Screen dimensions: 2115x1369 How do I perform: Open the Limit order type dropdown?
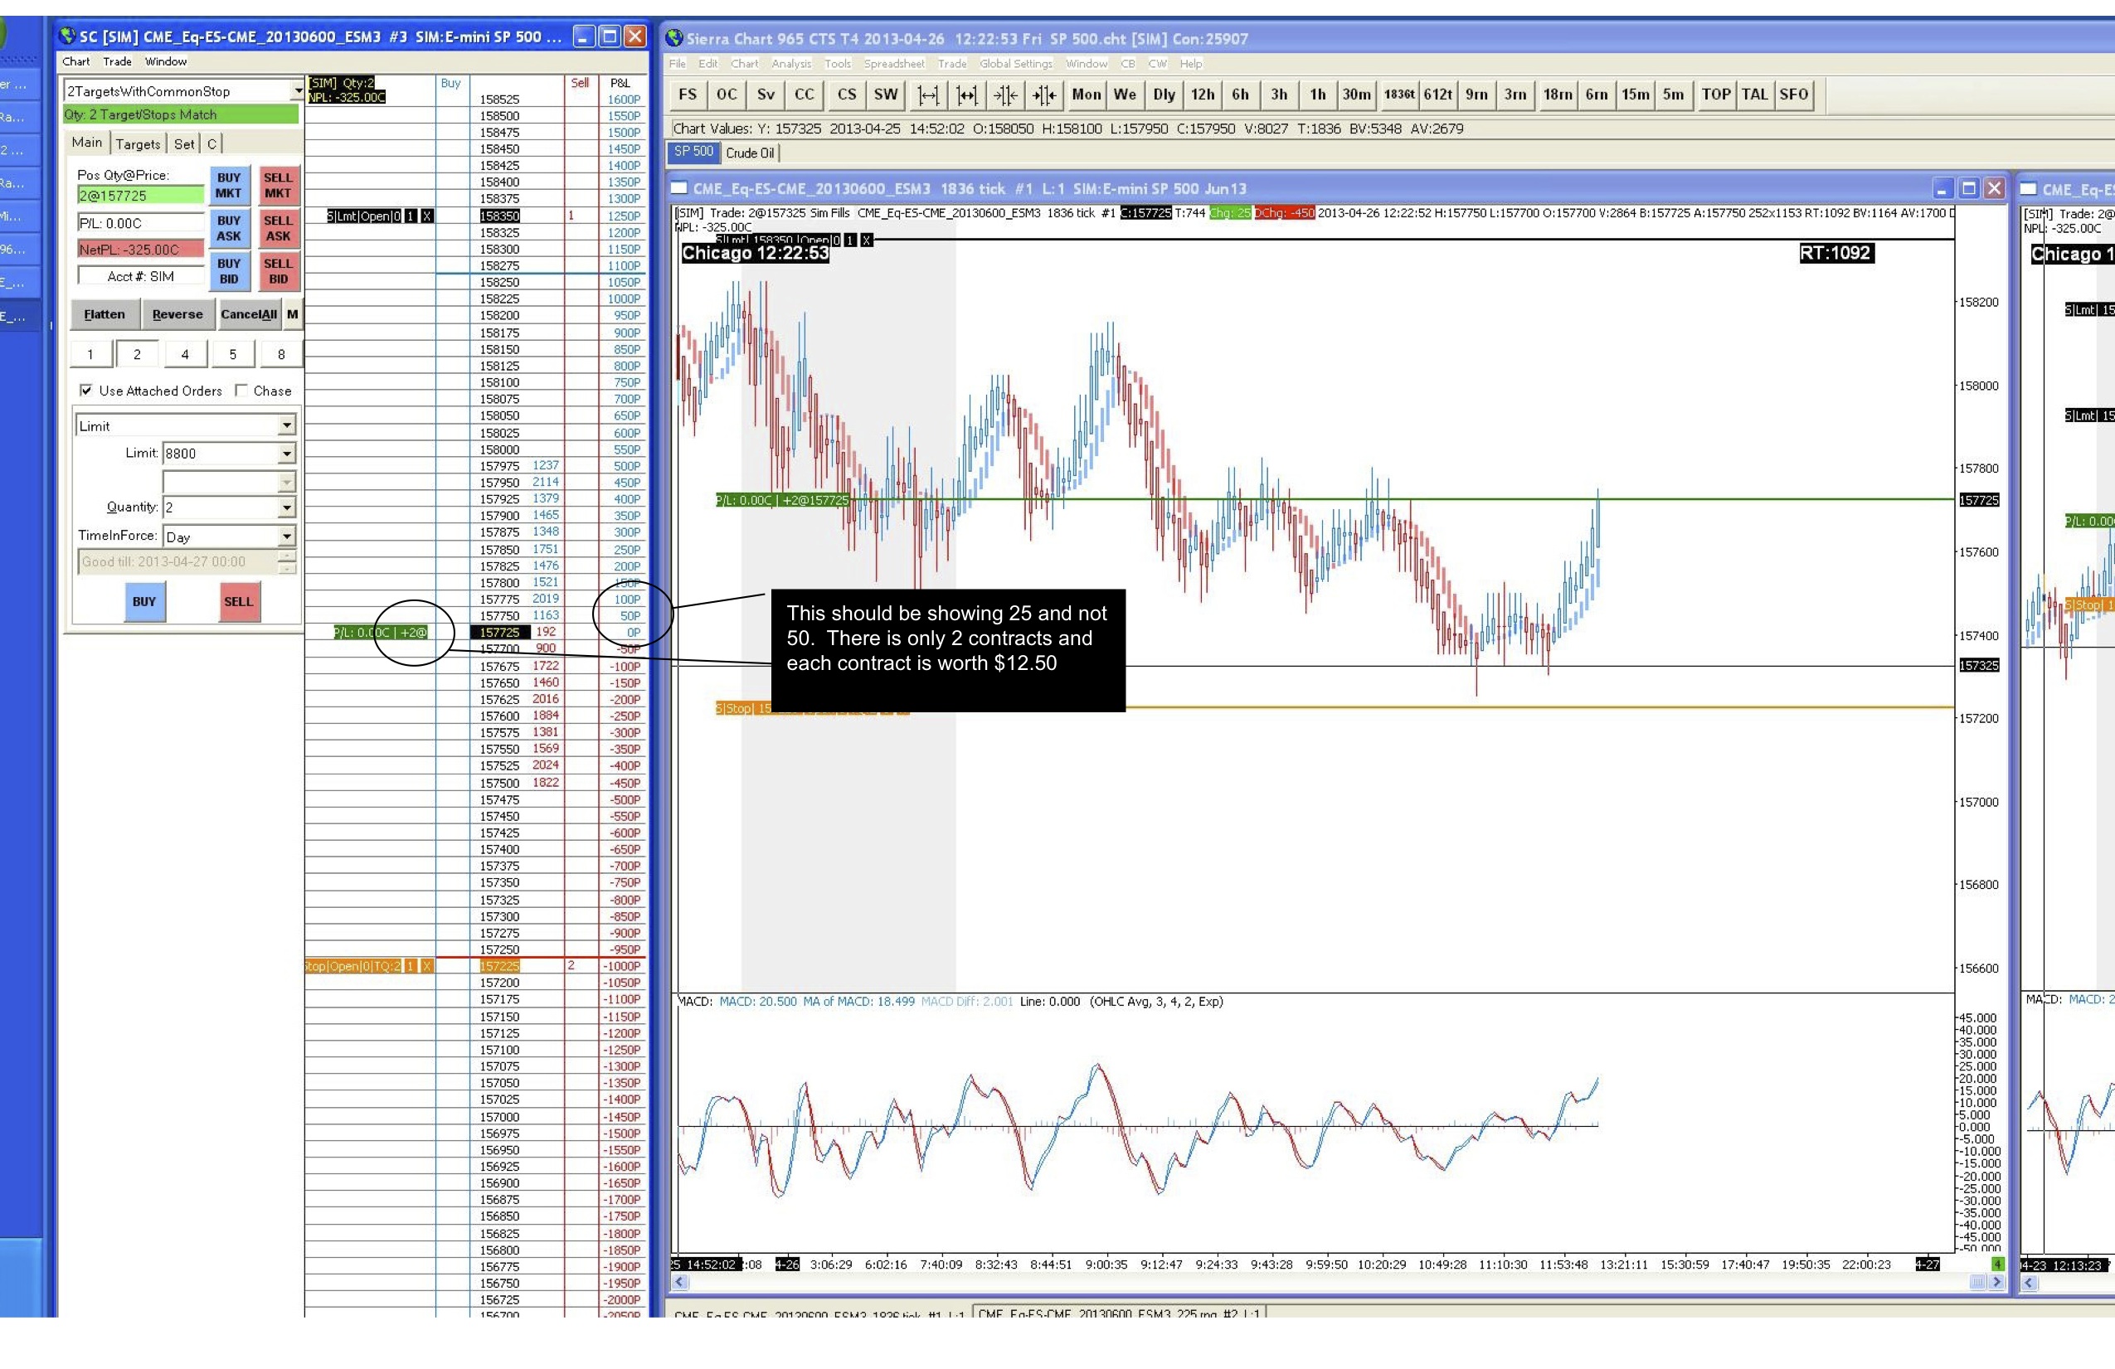(x=286, y=425)
